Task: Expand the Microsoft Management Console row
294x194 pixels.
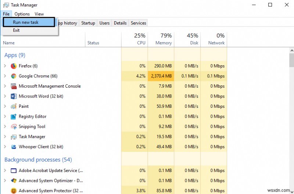Action: [5, 86]
